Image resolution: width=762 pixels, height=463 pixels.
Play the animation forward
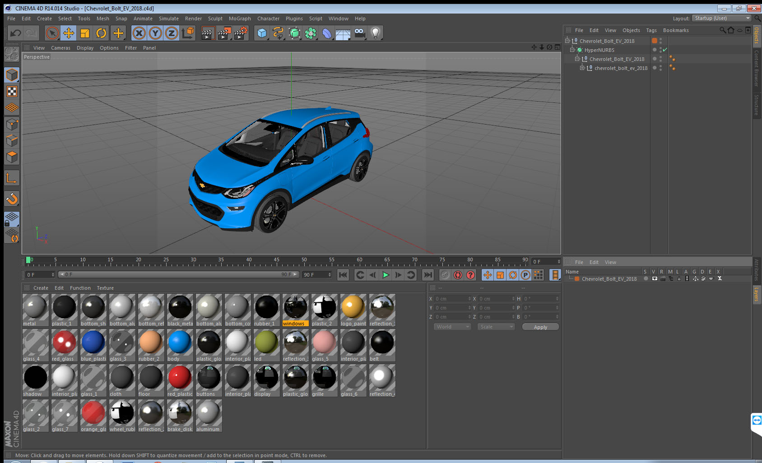[386, 275]
